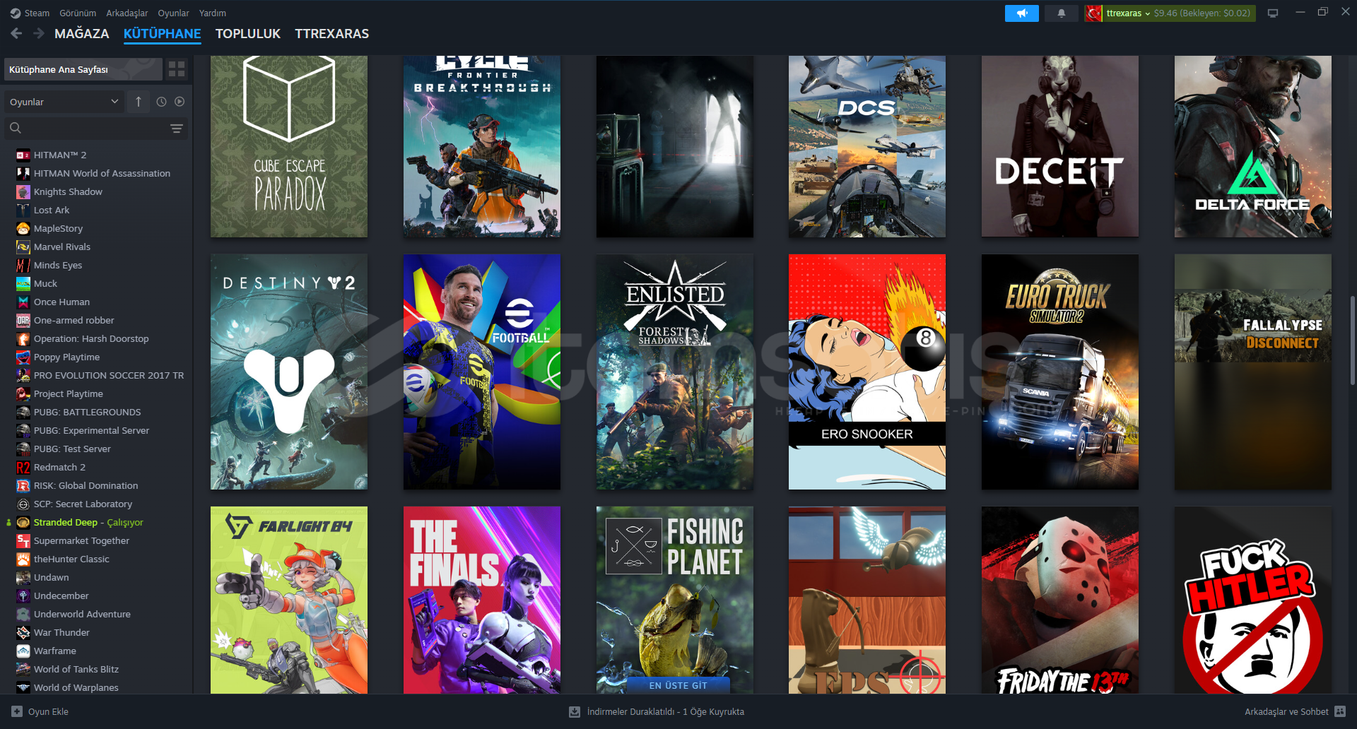1357x729 pixels.
Task: Open Euro Truck Simulator 2 cover
Action: [x=1060, y=372]
